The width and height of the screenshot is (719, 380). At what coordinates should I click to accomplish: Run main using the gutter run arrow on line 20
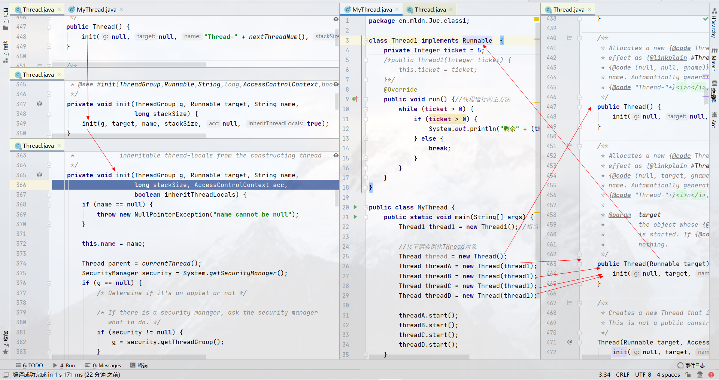pos(355,207)
